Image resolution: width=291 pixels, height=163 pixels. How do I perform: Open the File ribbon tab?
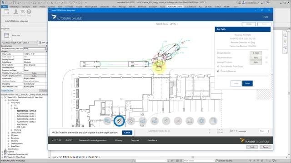(4, 7)
